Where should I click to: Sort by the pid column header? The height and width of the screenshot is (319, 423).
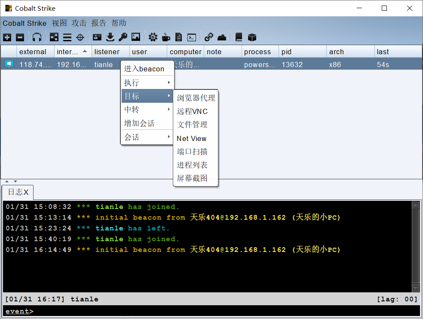[303, 52]
